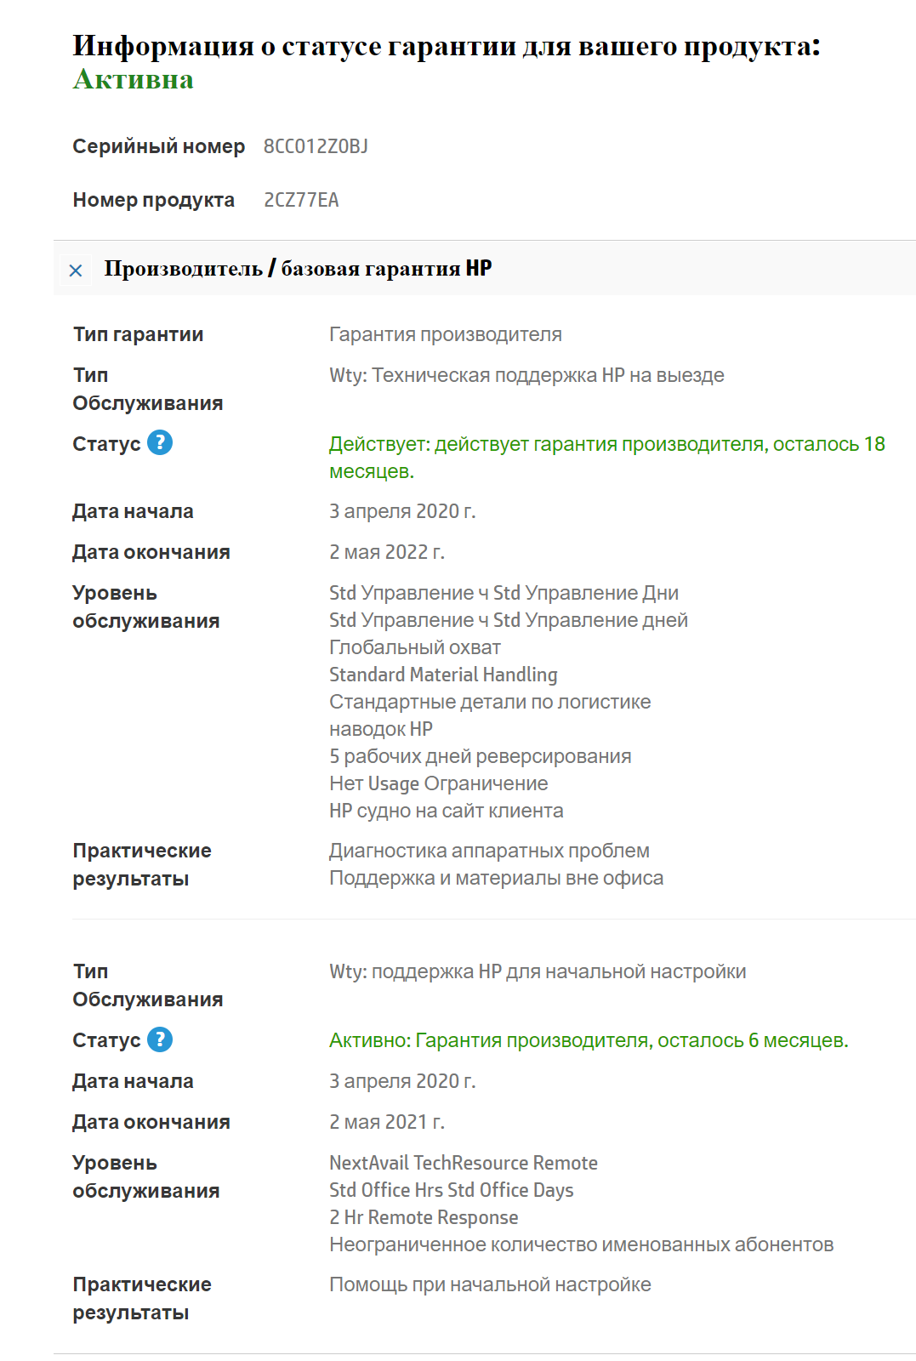Click the Глобальный охват service level line
The image size is (916, 1361).
(415, 647)
